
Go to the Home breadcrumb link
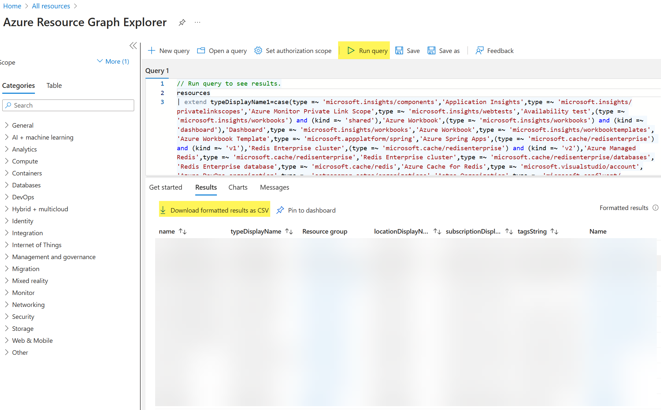[12, 6]
